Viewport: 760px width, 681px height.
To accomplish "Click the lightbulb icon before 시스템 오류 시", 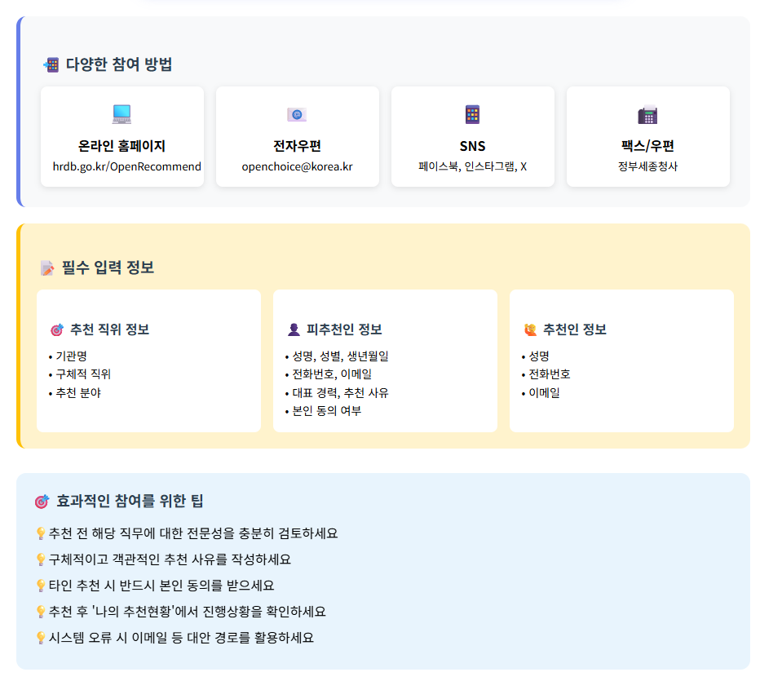I will [42, 638].
